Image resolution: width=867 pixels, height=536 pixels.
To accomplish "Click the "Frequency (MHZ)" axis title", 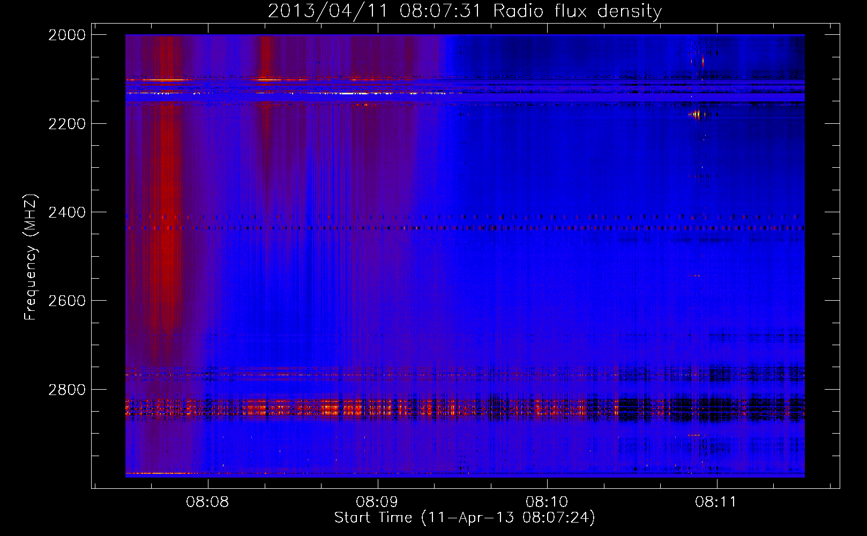I will [31, 257].
